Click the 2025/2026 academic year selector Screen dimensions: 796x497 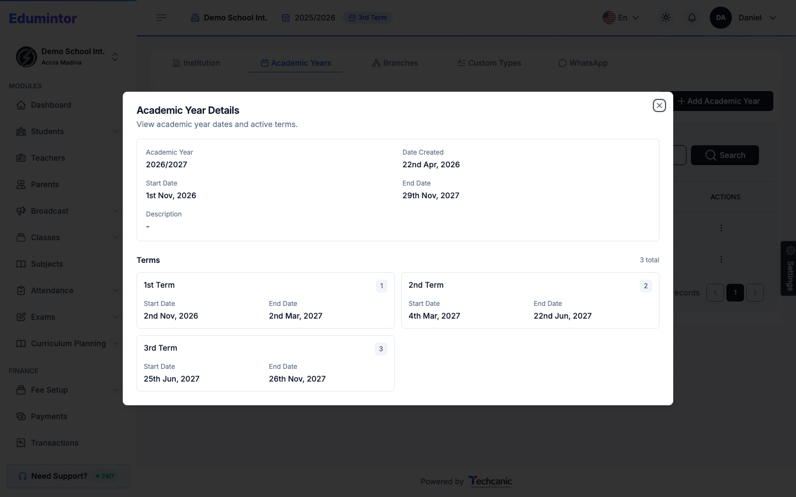click(308, 18)
